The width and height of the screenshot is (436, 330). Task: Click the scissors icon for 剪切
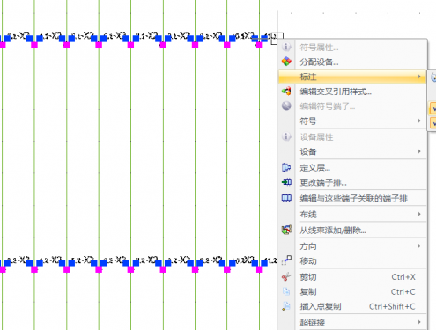click(286, 276)
